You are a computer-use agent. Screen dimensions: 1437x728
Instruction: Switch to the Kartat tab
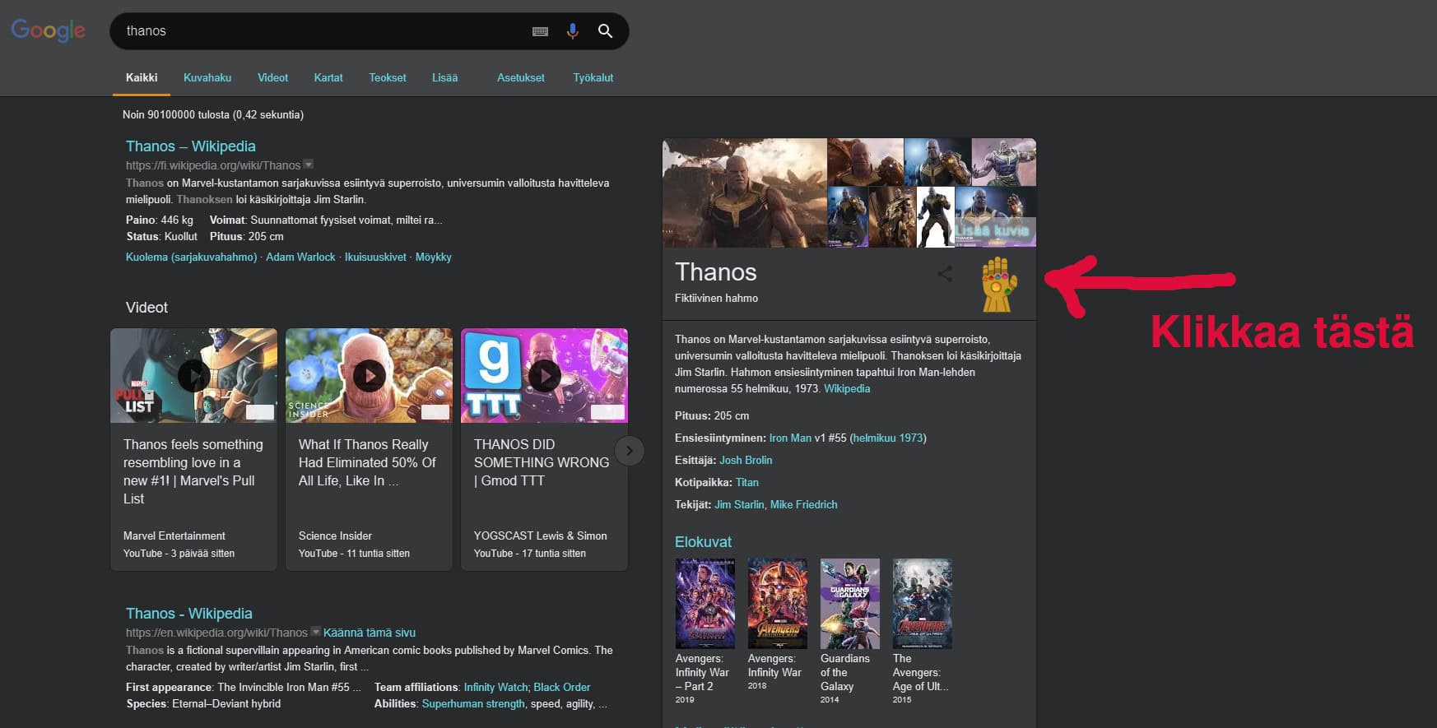pyautogui.click(x=328, y=77)
